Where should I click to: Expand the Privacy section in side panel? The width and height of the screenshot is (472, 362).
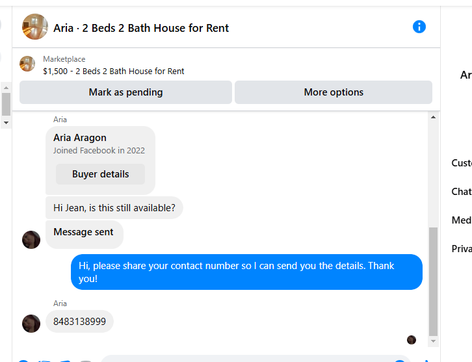462,249
